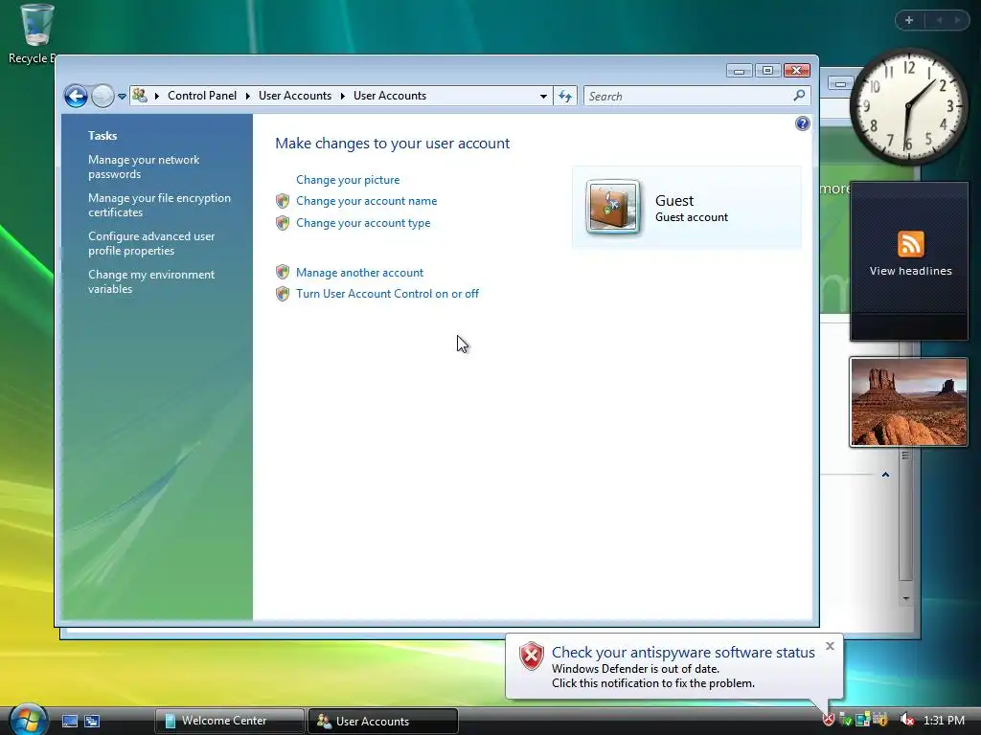Click the Welcome Center window scroll down arrow
Image resolution: width=981 pixels, height=735 pixels.
click(x=906, y=599)
